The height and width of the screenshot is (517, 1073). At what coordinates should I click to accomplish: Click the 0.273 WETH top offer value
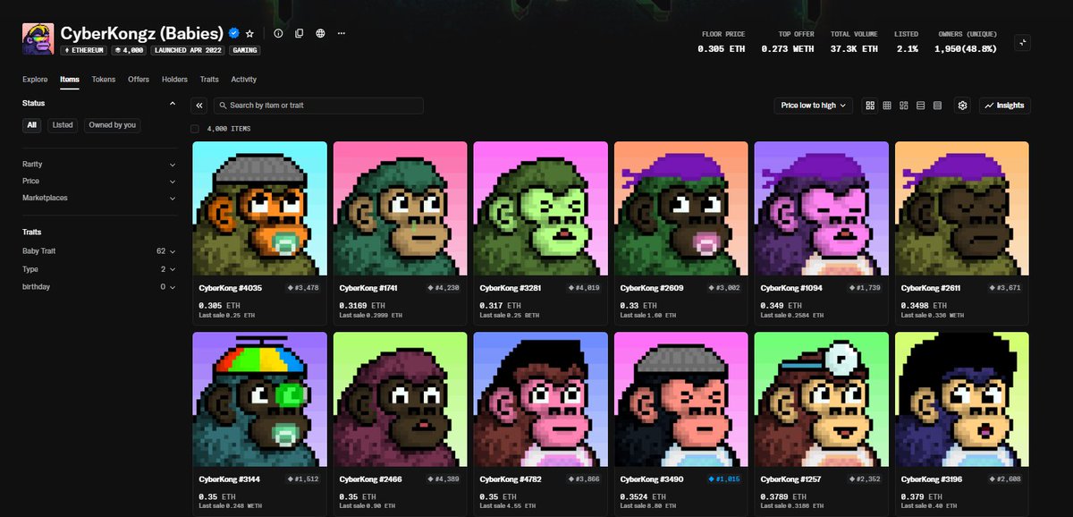[x=788, y=48]
